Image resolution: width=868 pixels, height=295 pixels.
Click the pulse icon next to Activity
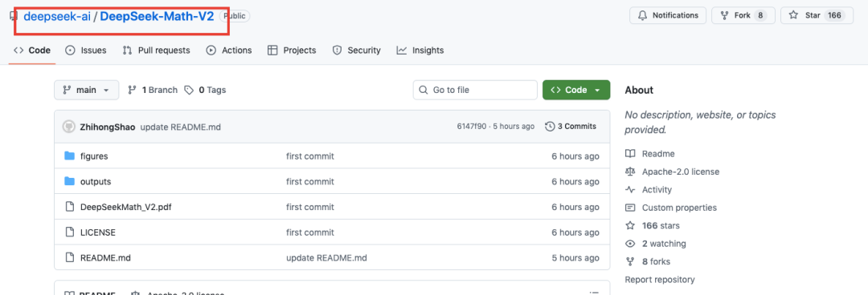click(x=629, y=189)
